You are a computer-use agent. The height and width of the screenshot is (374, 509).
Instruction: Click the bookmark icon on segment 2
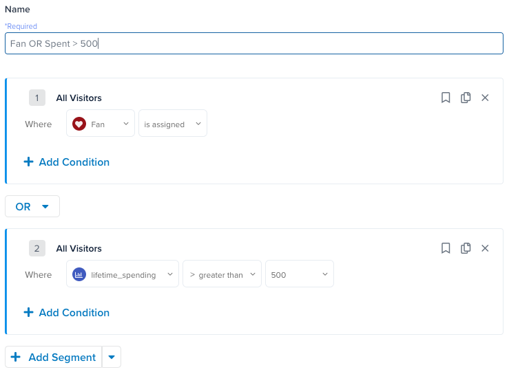(446, 248)
